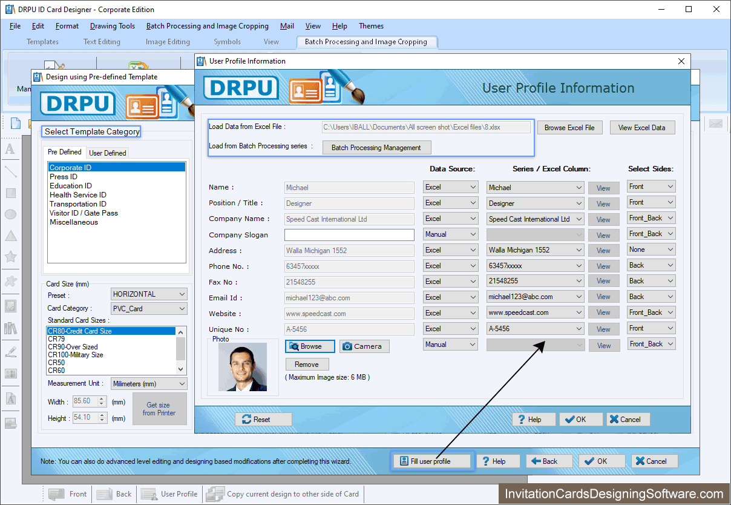The width and height of the screenshot is (731, 505).
Task: Select the Signature pen tool
Action: point(10,352)
